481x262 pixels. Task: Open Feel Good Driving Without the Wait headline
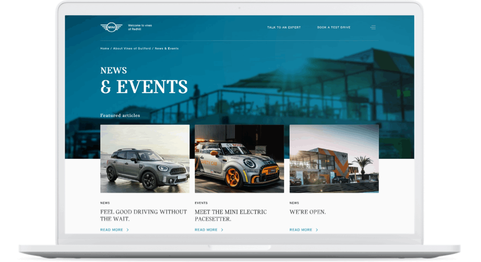point(143,215)
